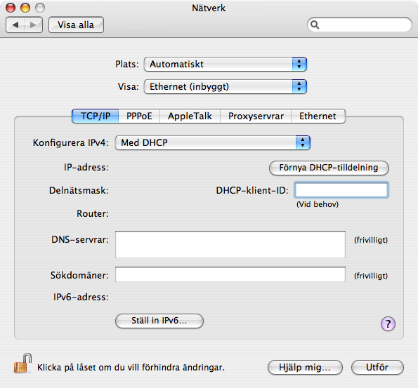Click the DHCP-klient-ID input field
The image size is (418, 388).
coord(341,190)
